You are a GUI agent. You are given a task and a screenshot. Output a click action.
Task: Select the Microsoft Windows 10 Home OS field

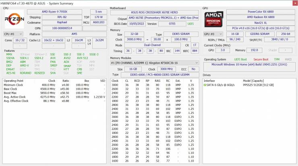pyautogui.click(x=249, y=67)
